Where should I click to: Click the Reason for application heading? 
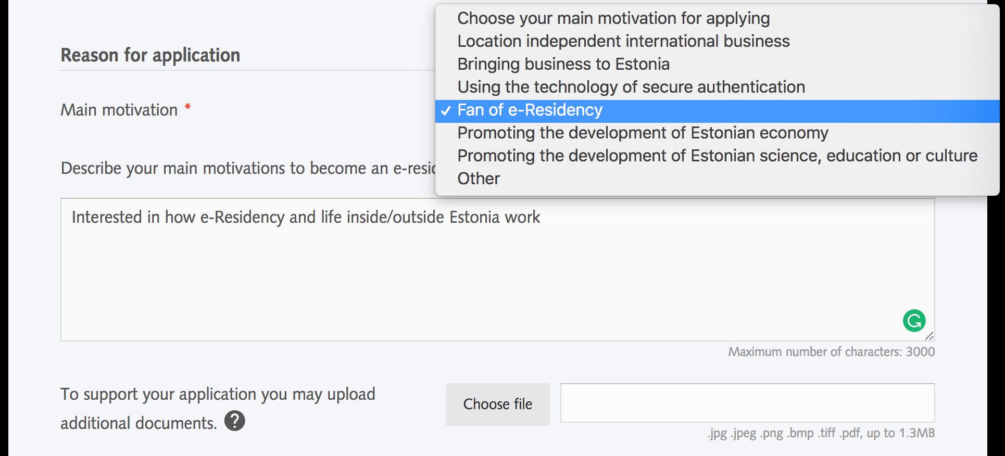pyautogui.click(x=150, y=55)
